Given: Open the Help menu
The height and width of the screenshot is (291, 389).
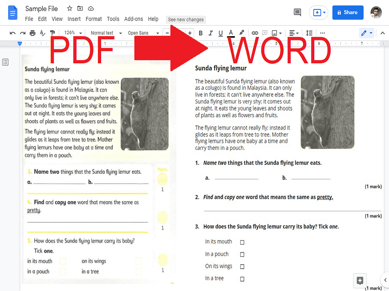Looking at the screenshot, I should 153,19.
